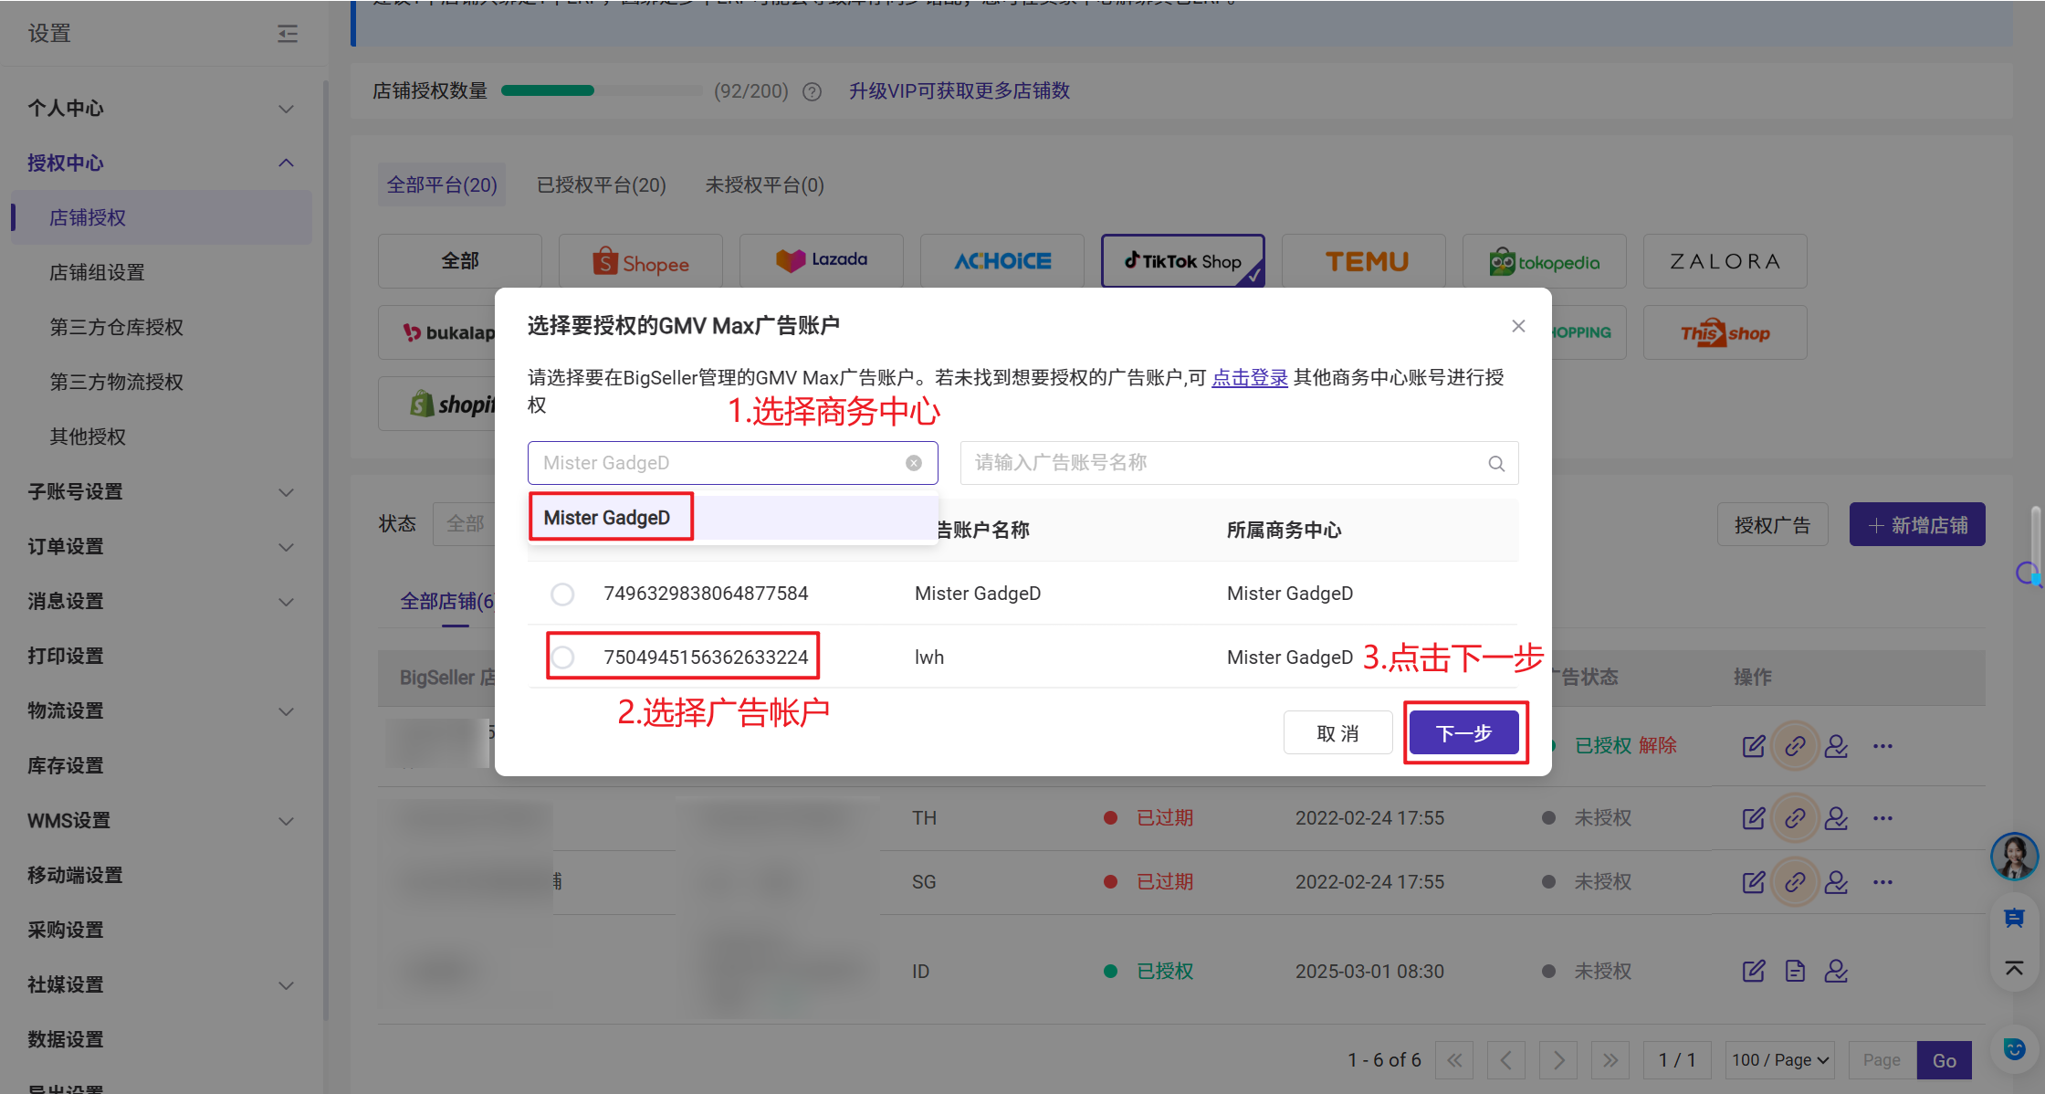
Task: Open the feedback message floating icon
Action: tap(2014, 918)
